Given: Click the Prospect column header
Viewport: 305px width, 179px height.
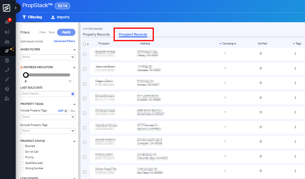Looking at the screenshot, I should click(x=104, y=44).
